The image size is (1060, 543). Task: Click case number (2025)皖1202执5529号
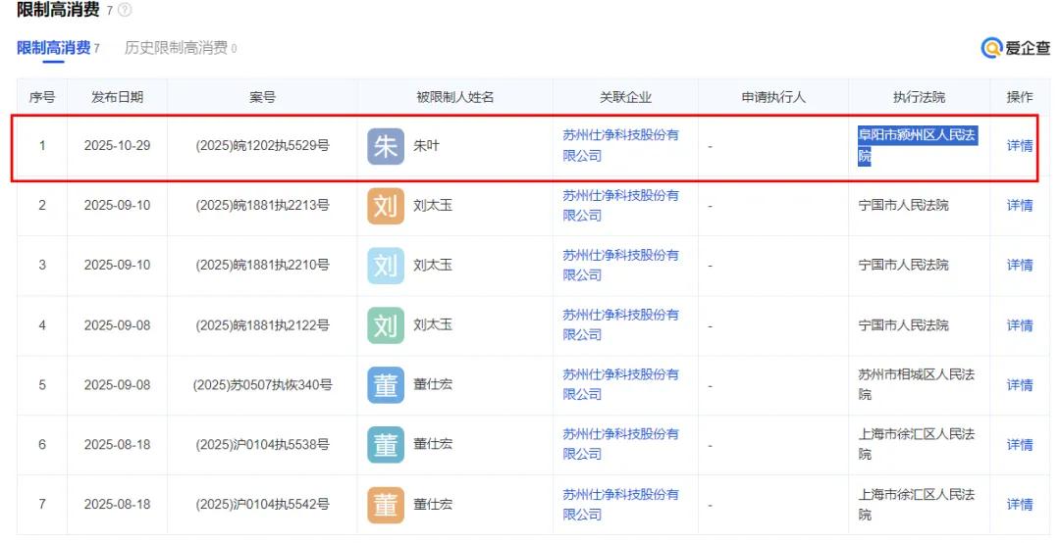pyautogui.click(x=262, y=146)
